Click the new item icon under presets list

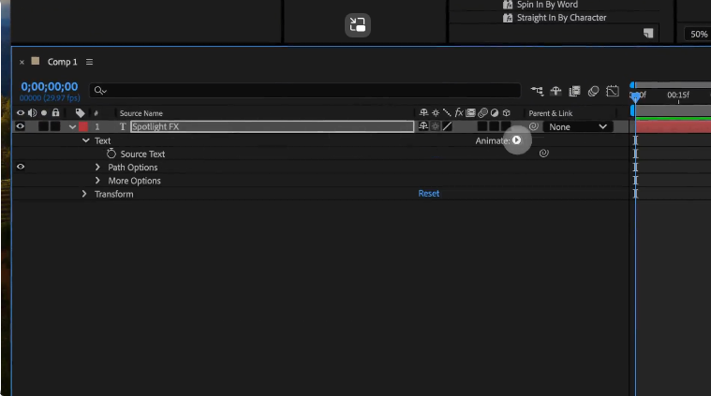point(648,33)
